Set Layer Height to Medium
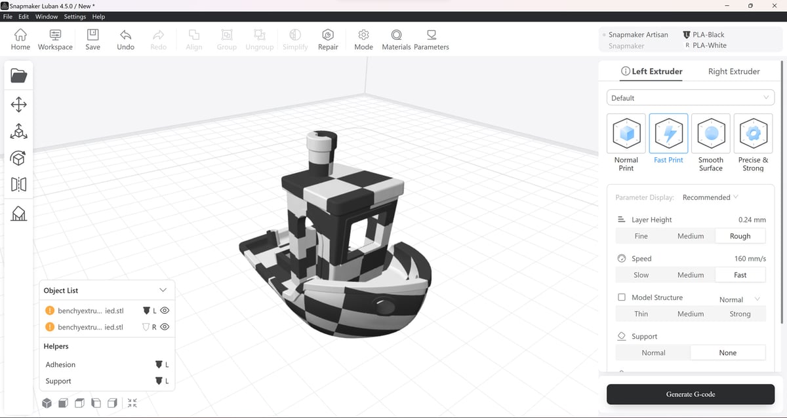Image resolution: width=787 pixels, height=418 pixels. (x=691, y=236)
